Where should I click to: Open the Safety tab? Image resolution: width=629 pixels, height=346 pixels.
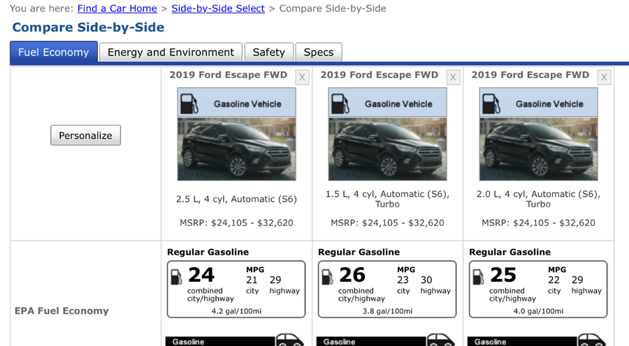pyautogui.click(x=269, y=52)
